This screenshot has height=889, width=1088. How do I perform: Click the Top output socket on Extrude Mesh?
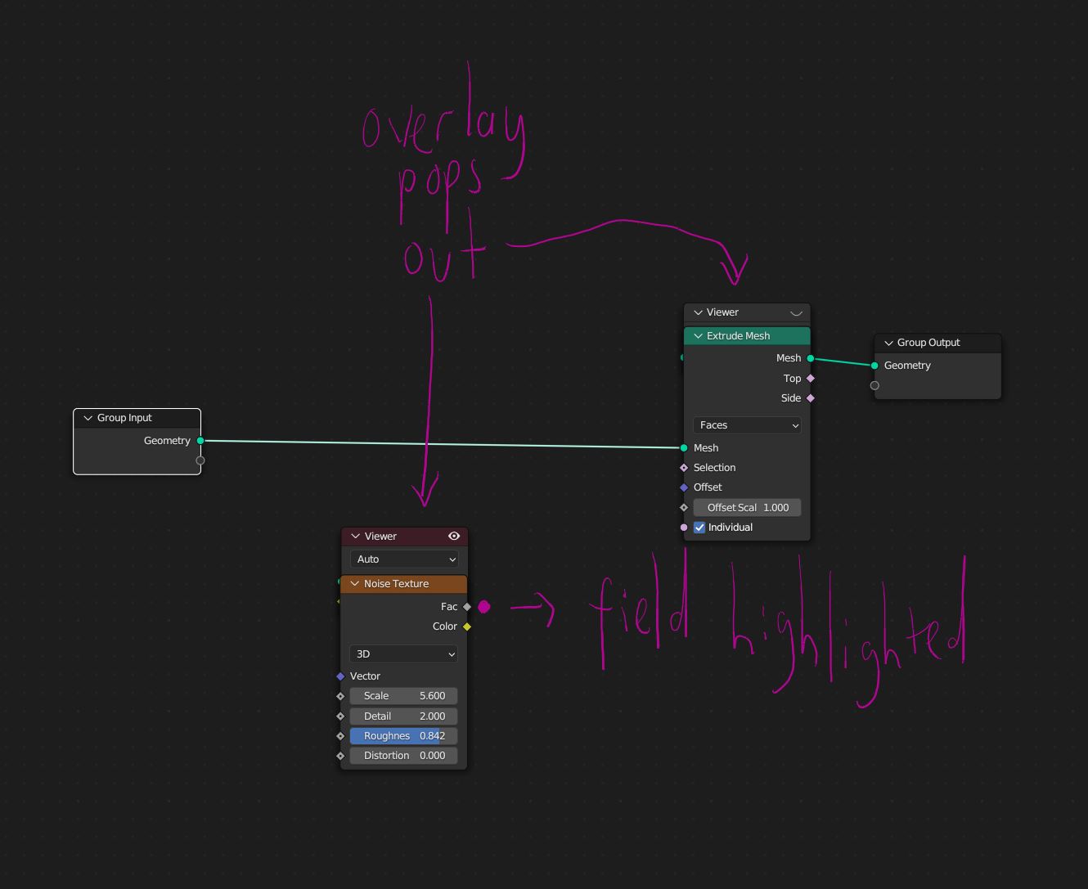click(x=811, y=379)
